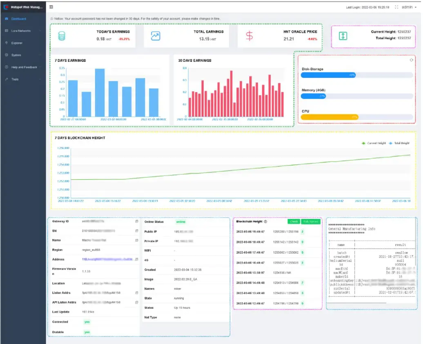Screen dimensions: 423x344
Task: Copy the Gateway ID value
Action: (x=137, y=221)
